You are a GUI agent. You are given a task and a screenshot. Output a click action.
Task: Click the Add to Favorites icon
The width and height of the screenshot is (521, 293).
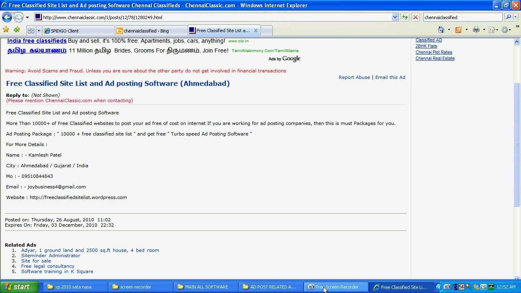click(17, 30)
